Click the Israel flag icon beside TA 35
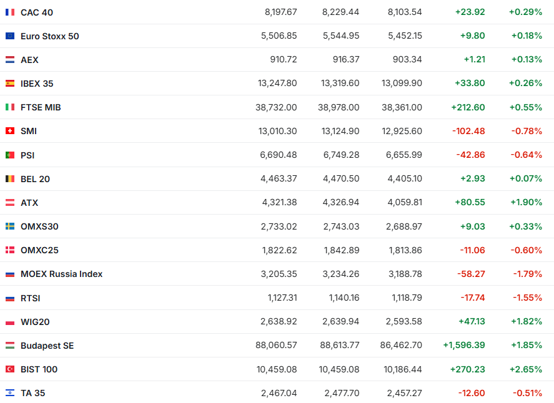 [10, 393]
